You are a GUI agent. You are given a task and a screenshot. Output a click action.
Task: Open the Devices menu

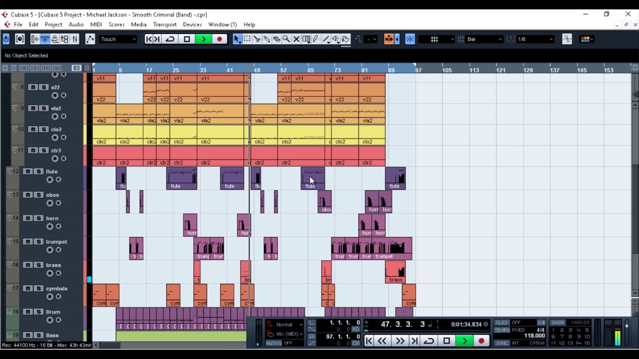tap(192, 24)
